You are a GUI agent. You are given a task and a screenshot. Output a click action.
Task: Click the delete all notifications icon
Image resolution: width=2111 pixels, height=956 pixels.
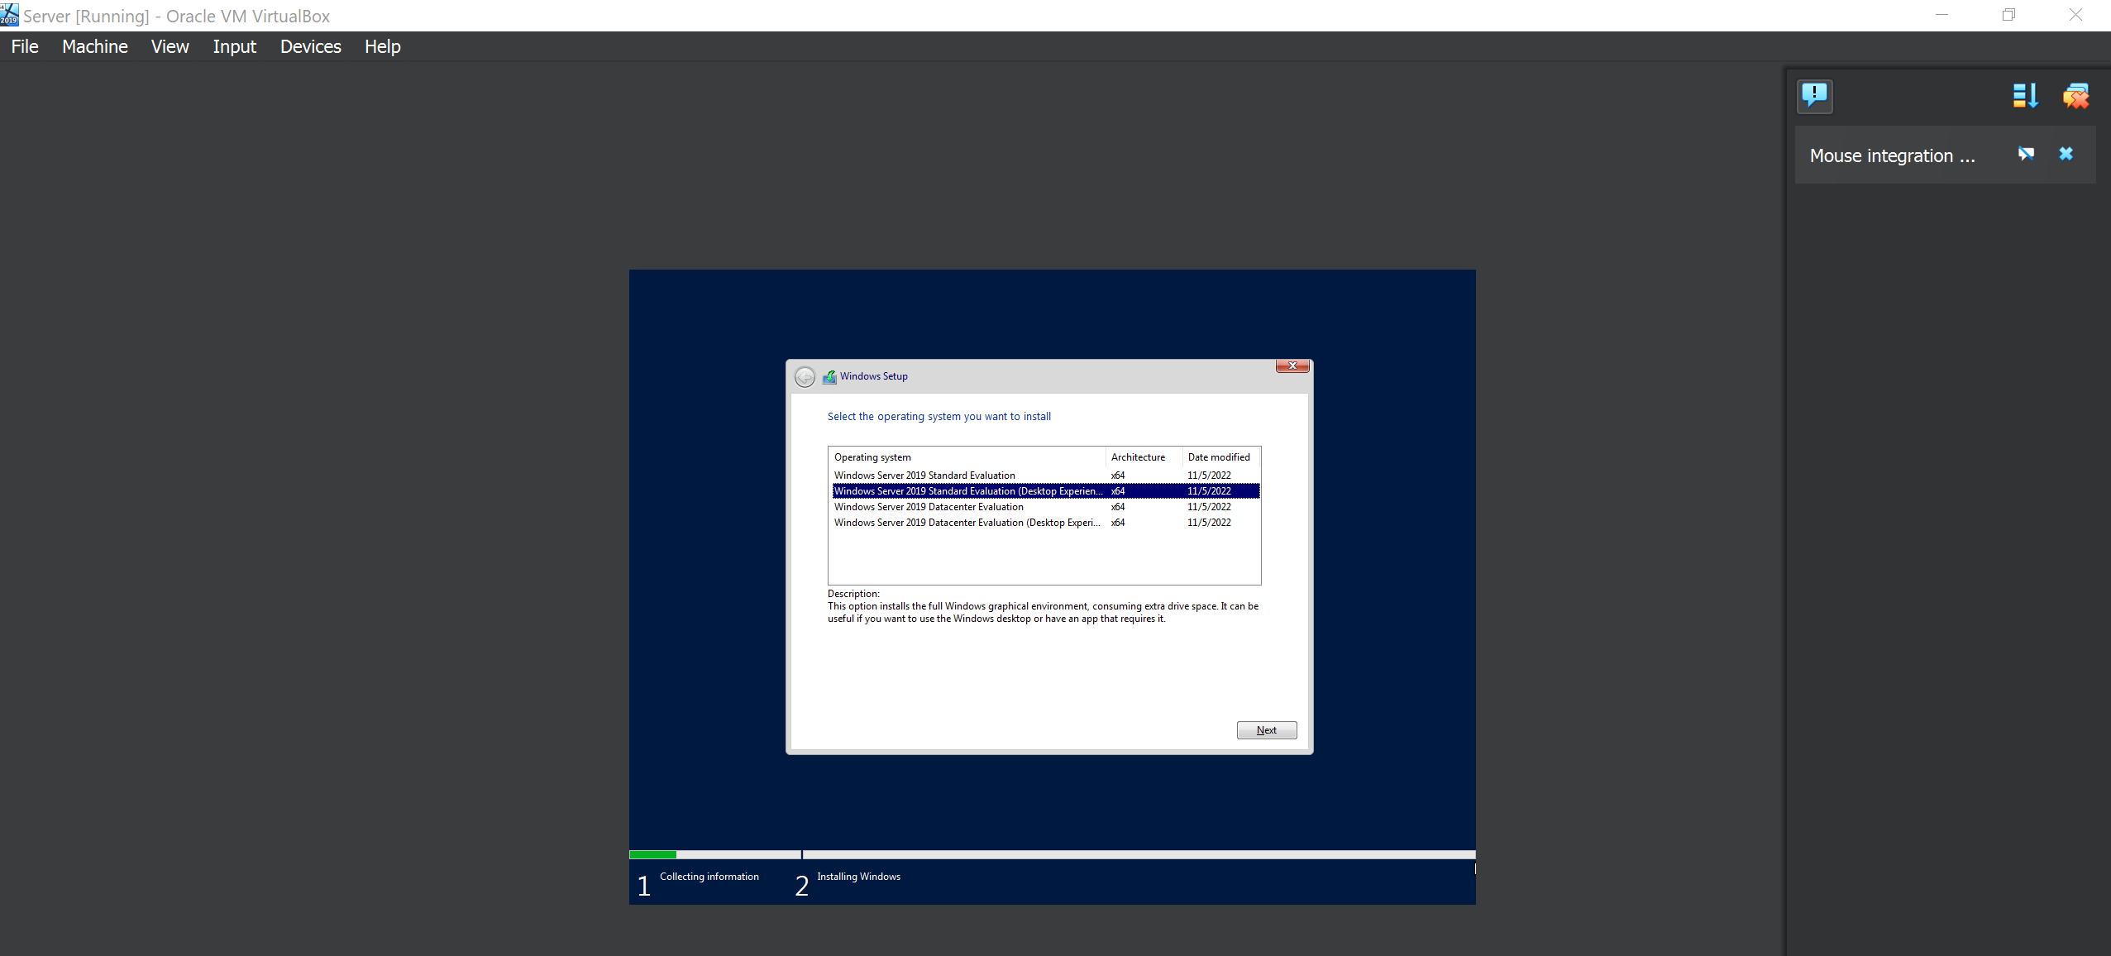[x=2076, y=96]
